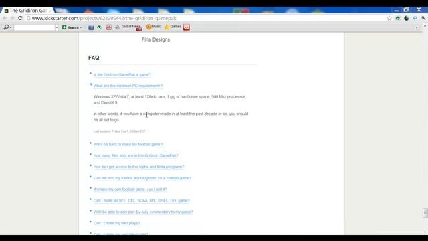Expand 'How many tiles sets' FAQ question

click(x=136, y=155)
